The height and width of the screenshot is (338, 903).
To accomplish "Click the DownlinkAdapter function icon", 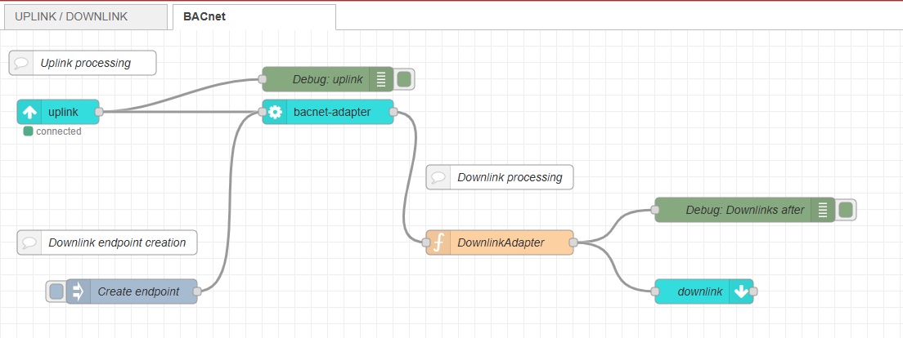I will pyautogui.click(x=438, y=242).
